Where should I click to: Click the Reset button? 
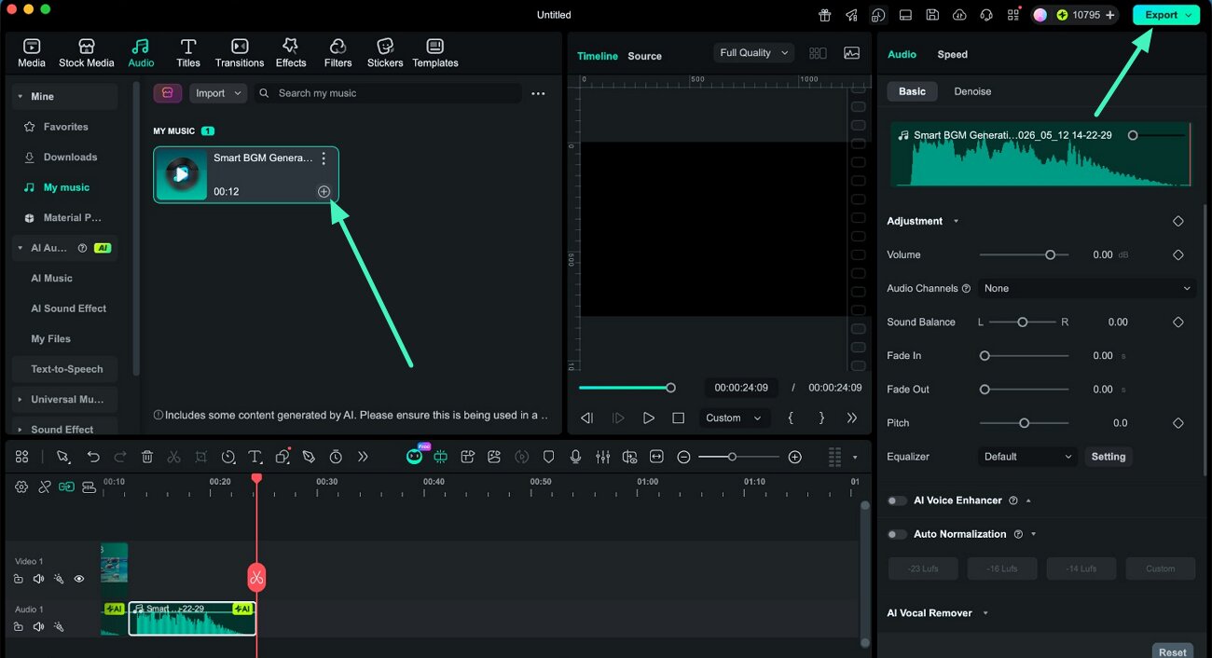click(1173, 651)
